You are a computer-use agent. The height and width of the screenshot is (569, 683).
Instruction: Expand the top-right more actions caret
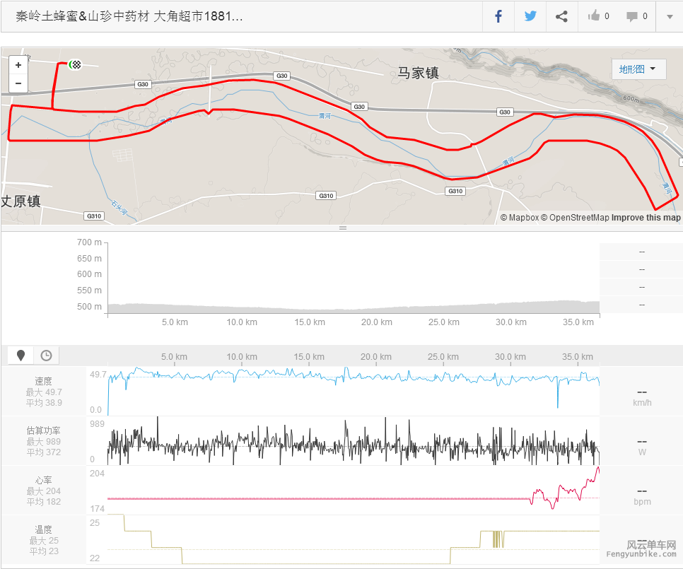point(669,16)
